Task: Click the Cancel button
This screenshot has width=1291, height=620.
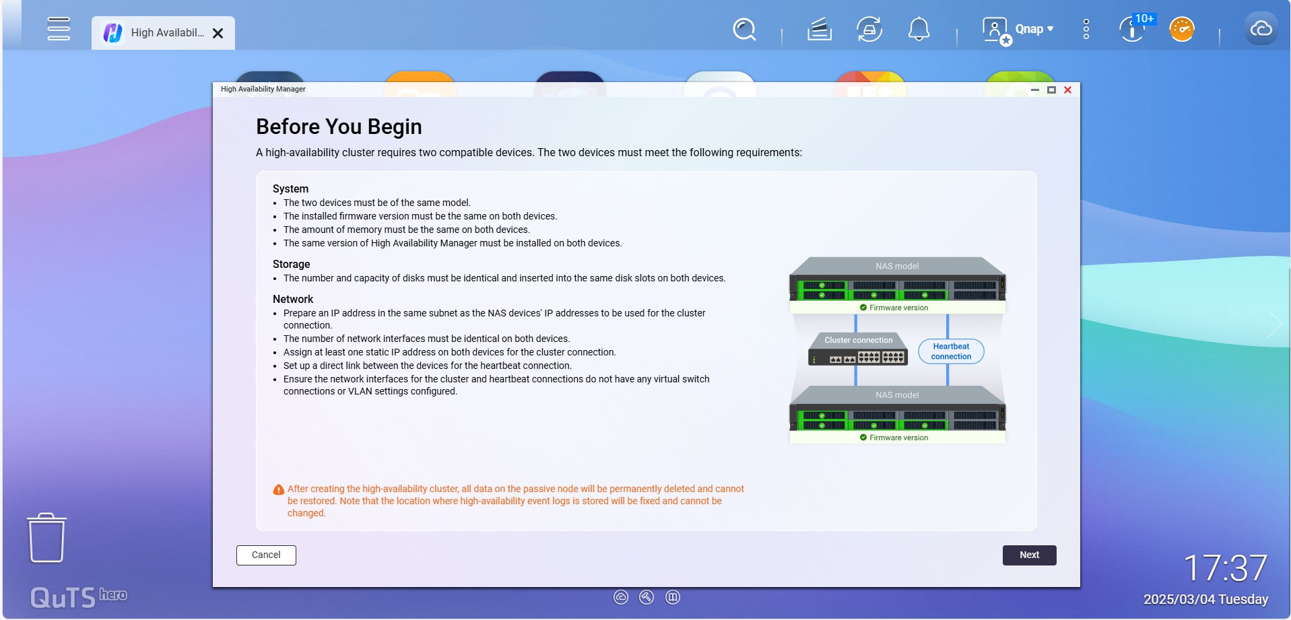Action: click(x=266, y=555)
